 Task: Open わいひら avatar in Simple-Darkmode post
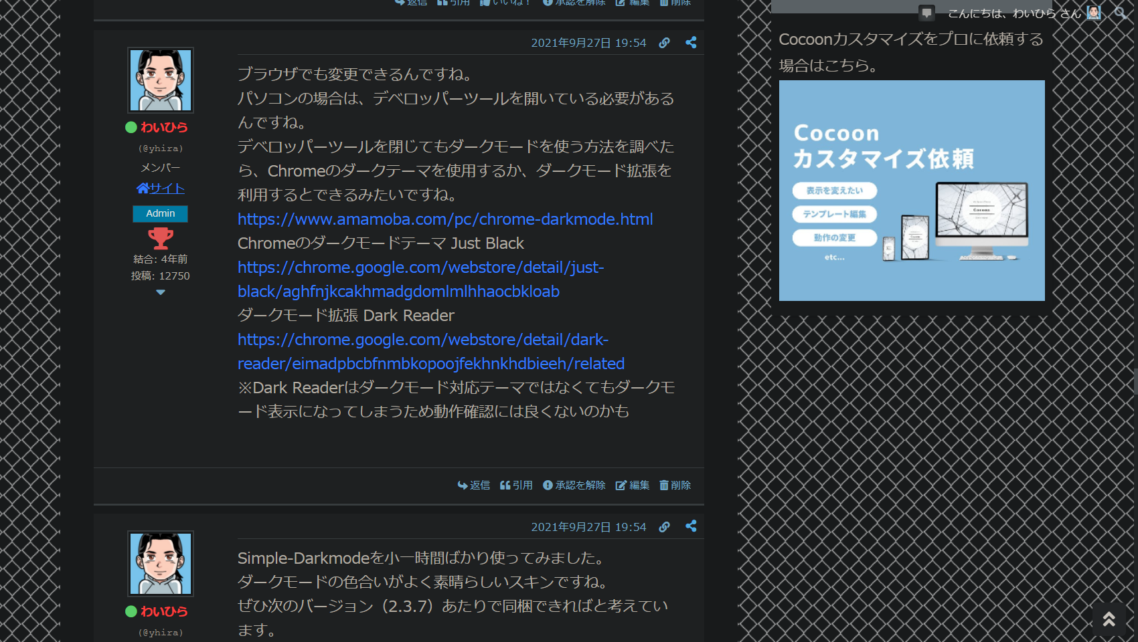pos(161,564)
